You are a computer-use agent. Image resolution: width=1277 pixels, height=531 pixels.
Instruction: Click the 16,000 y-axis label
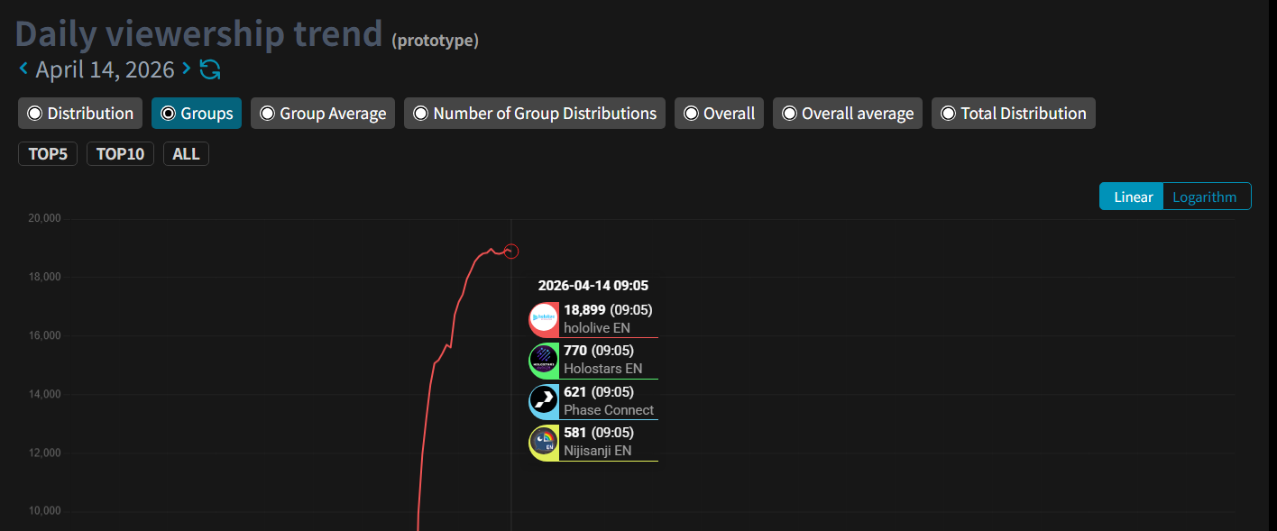pyautogui.click(x=44, y=335)
